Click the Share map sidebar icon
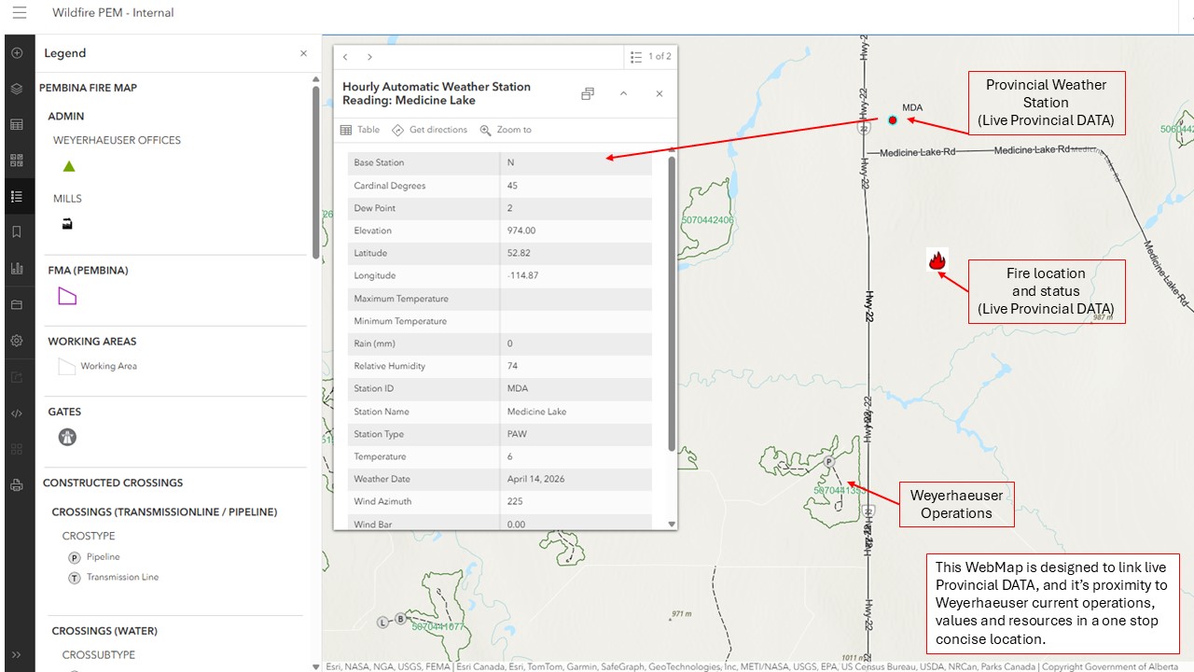1194x672 pixels. pyautogui.click(x=17, y=377)
